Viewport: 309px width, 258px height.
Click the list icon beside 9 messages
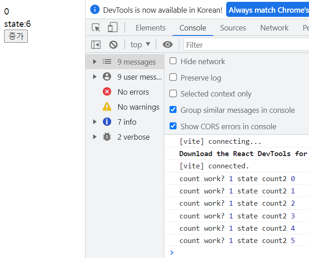point(107,62)
